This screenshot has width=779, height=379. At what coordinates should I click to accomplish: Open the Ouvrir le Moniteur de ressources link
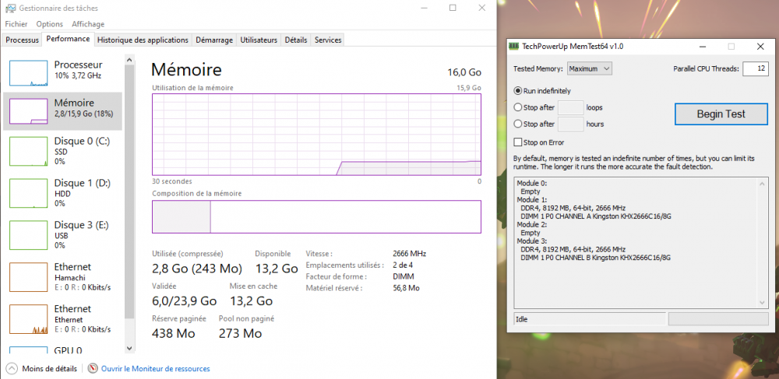155,369
